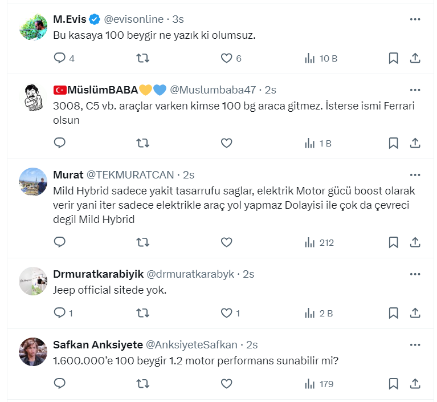437x402 pixels.
Task: Reply to M.Evis's tweet
Action: 60,58
